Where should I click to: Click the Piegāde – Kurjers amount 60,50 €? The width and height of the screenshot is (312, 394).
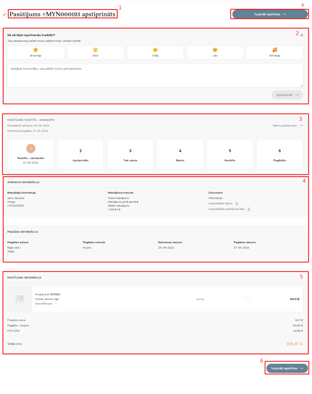[298, 326]
